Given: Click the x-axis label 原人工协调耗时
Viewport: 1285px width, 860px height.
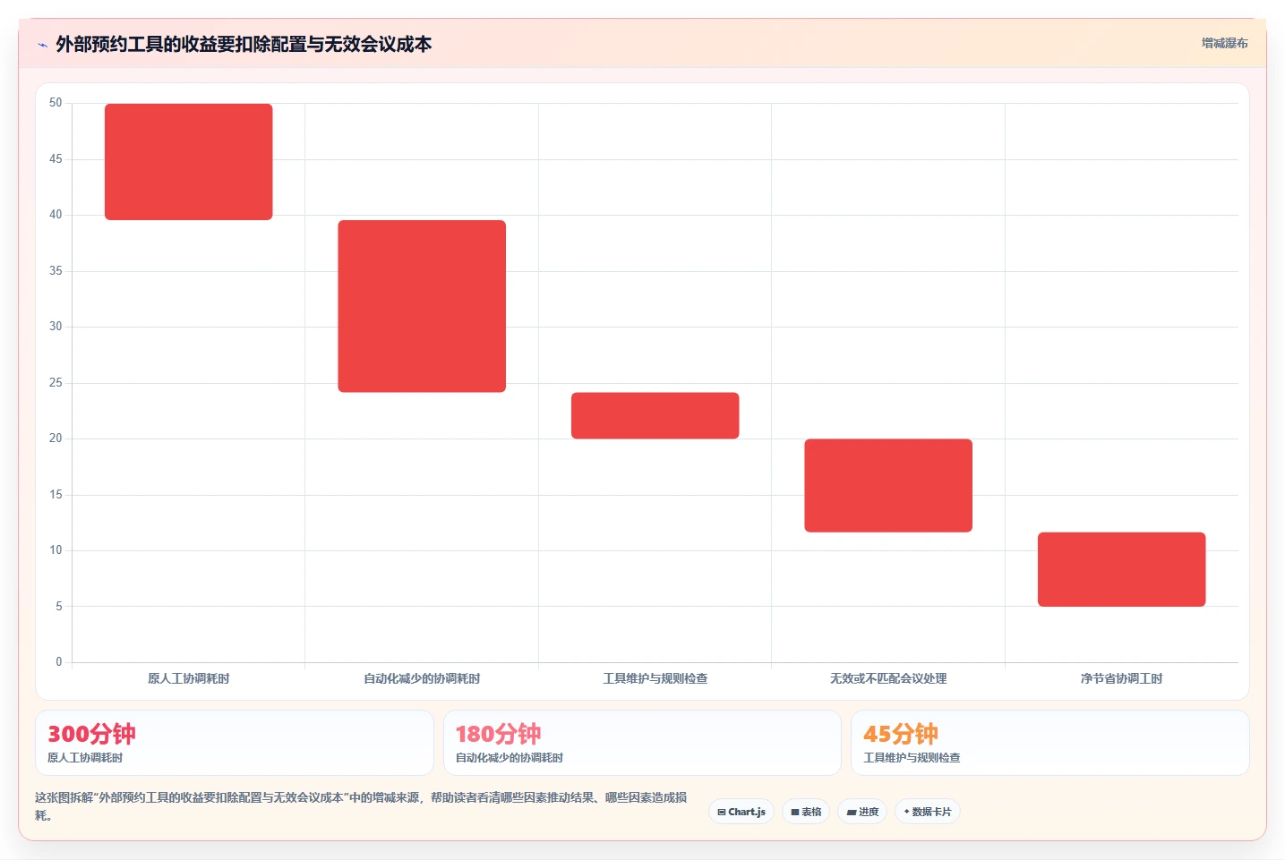Looking at the screenshot, I should coord(189,678).
